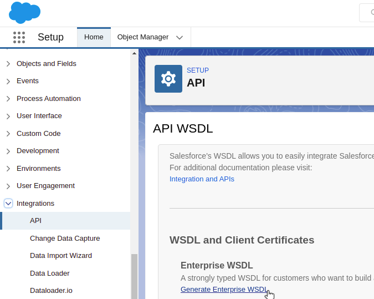Click the Salesforce cloud logo
This screenshot has width=374, height=299.
click(x=24, y=12)
